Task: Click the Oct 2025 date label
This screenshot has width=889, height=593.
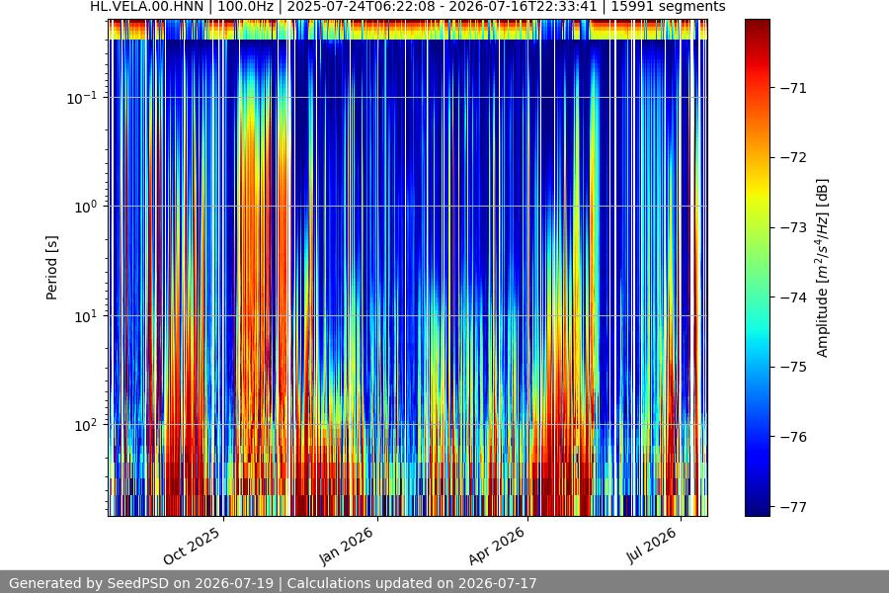Action: [x=192, y=547]
